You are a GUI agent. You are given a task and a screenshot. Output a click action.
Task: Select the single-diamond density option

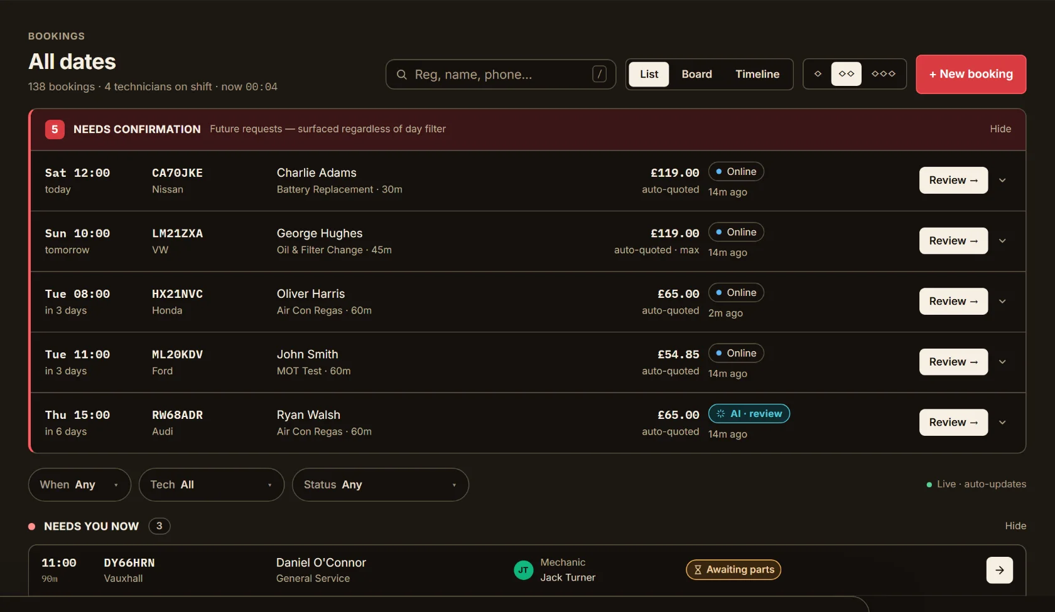pos(818,74)
